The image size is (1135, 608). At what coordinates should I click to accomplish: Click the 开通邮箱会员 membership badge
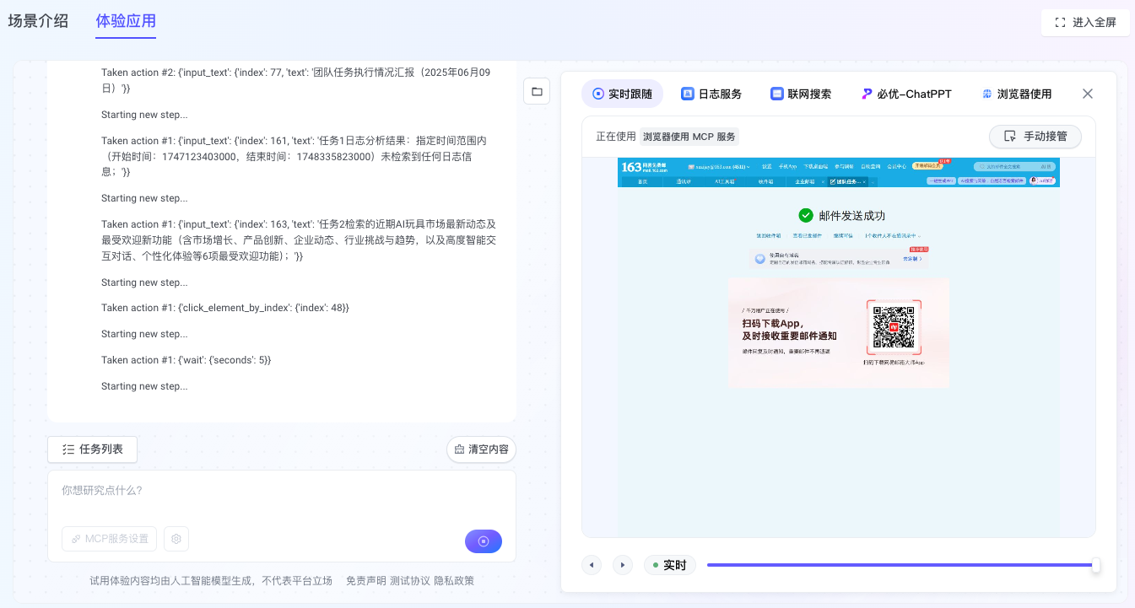click(927, 166)
